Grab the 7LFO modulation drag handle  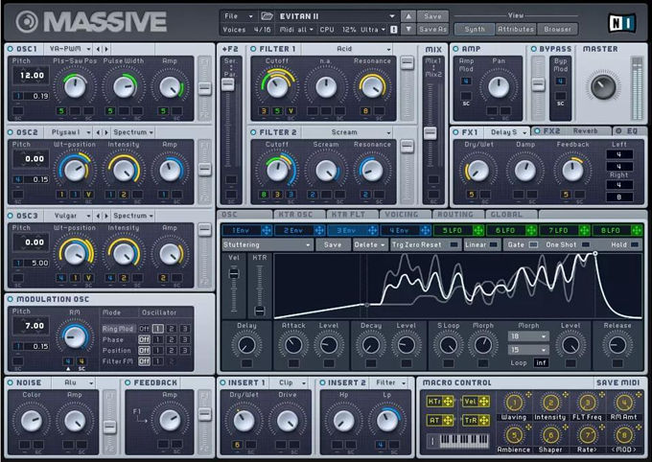click(584, 230)
